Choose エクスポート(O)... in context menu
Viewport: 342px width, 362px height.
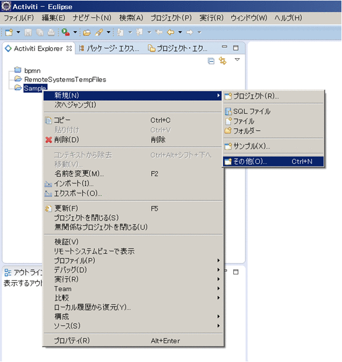point(133,193)
